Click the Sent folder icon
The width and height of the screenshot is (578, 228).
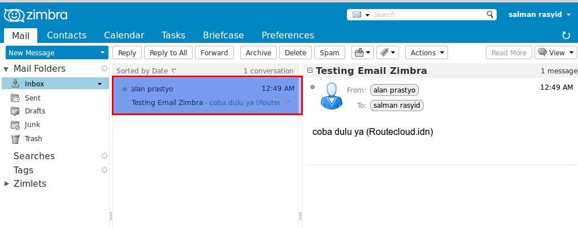pyautogui.click(x=15, y=98)
